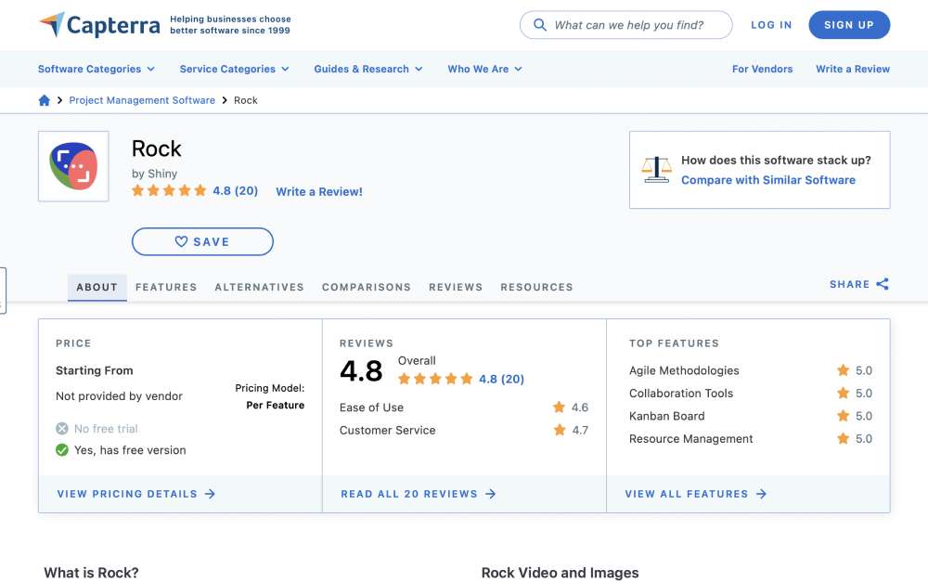Click the Rock app logo thumbnail
This screenshot has width=928, height=582.
point(73,167)
